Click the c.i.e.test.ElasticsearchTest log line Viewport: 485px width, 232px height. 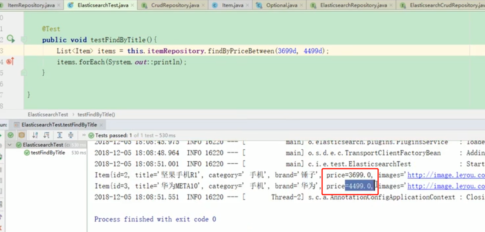(290, 164)
